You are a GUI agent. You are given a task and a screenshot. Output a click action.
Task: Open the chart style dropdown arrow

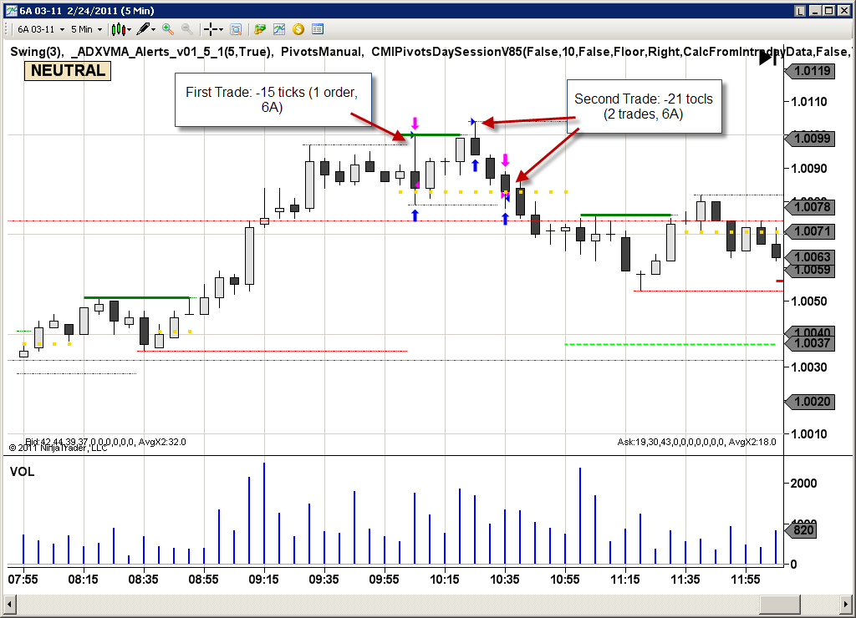coord(130,30)
